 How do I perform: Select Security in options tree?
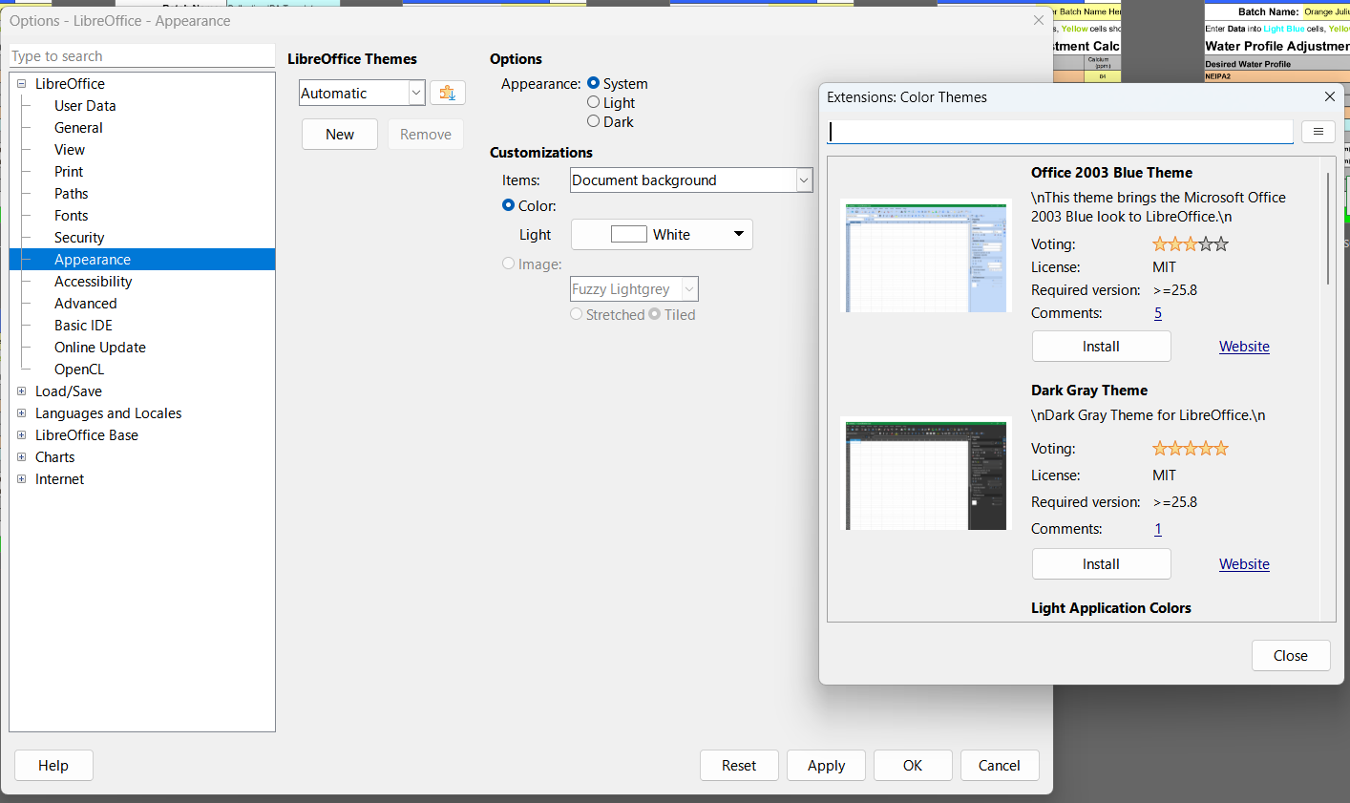point(79,238)
